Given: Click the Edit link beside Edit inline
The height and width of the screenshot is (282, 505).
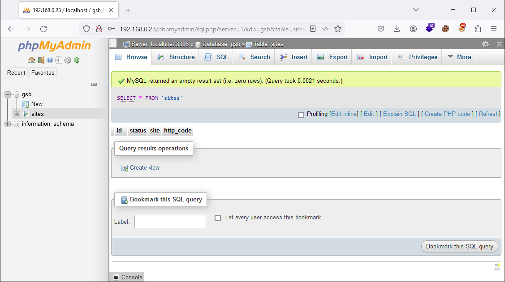Looking at the screenshot, I should click(369, 114).
